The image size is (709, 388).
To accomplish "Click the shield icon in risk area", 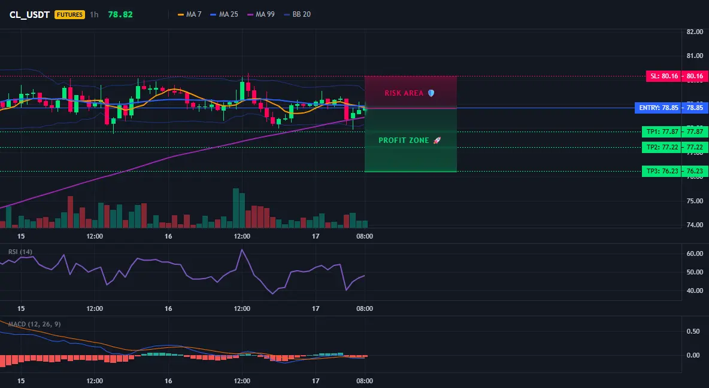I will pos(431,93).
